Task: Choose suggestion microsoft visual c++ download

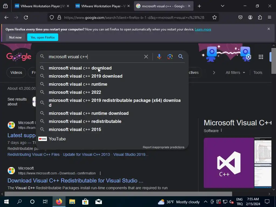Action: point(112,68)
